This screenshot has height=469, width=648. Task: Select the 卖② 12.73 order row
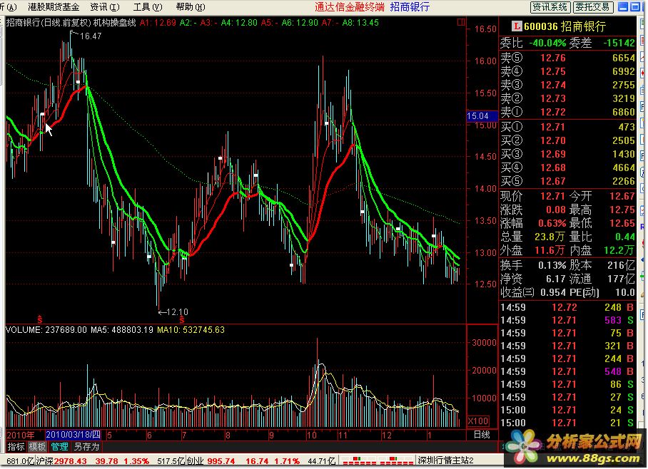point(568,98)
